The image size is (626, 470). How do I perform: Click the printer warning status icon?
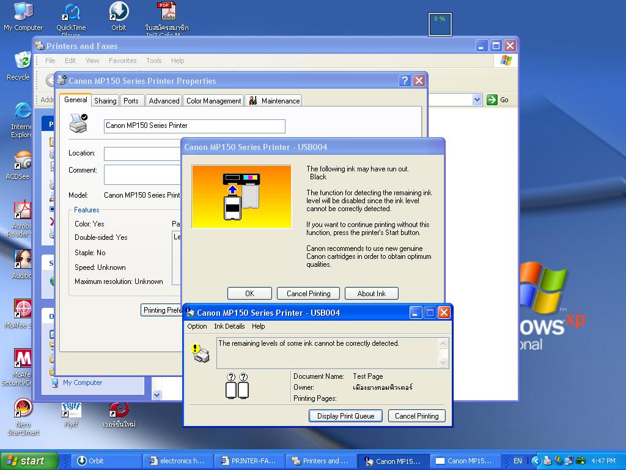click(201, 353)
